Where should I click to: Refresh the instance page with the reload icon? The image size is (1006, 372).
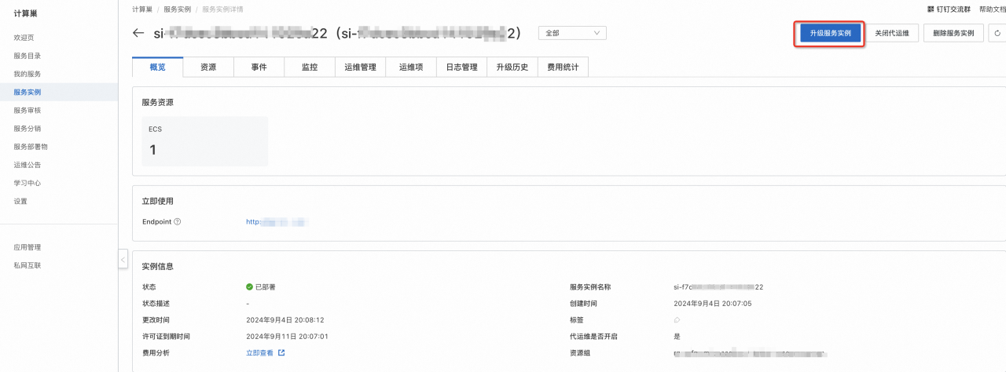tap(997, 34)
